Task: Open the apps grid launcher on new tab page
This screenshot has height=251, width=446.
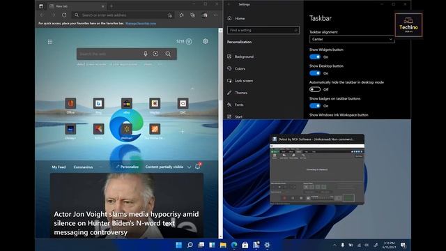Action: tap(50, 42)
